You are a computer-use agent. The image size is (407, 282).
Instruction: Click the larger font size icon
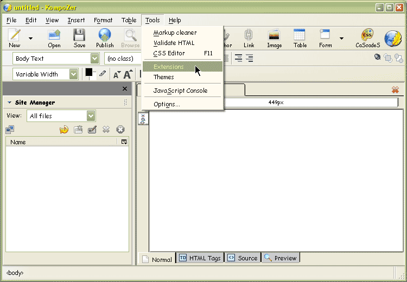pos(128,74)
